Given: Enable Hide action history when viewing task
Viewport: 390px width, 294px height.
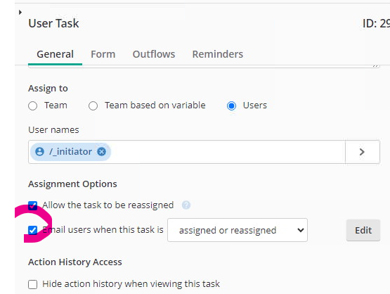Looking at the screenshot, I should pyautogui.click(x=32, y=284).
